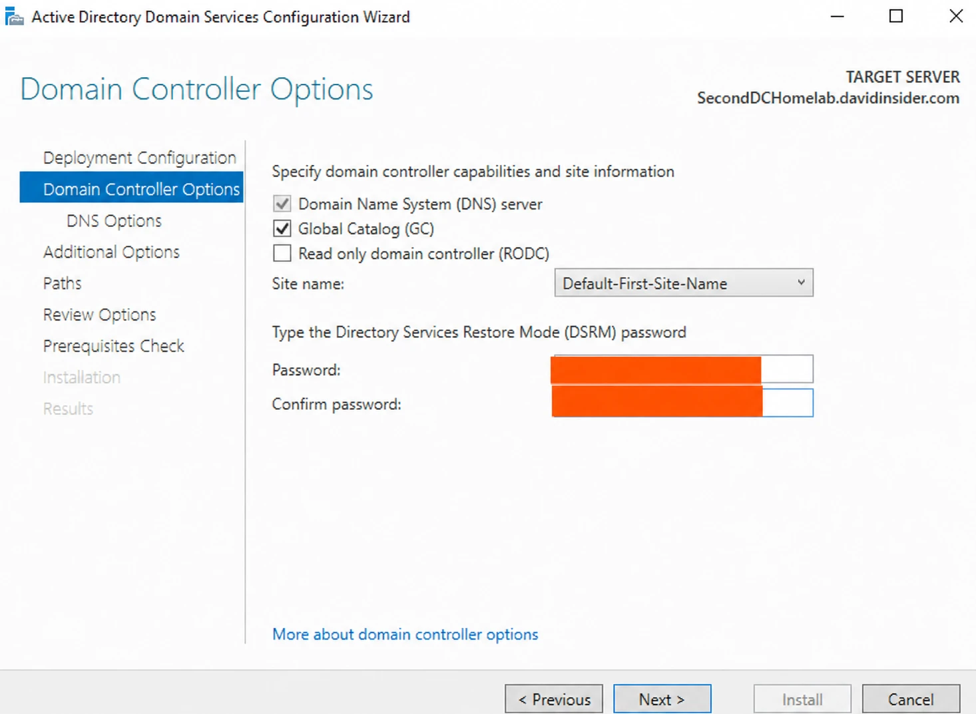The height and width of the screenshot is (714, 976).
Task: Open the Site name dropdown
Action: click(x=684, y=283)
